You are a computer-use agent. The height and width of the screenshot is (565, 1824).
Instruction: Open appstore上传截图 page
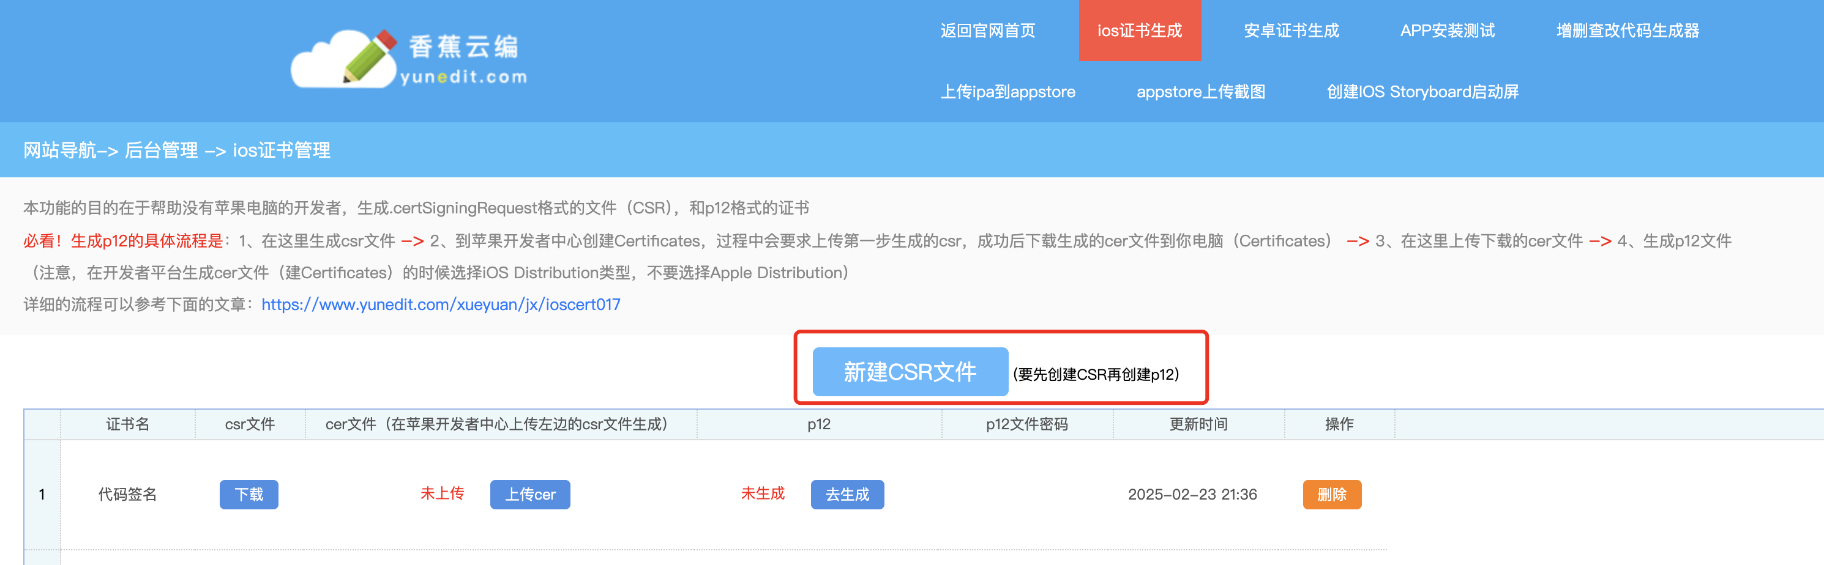coord(1200,92)
